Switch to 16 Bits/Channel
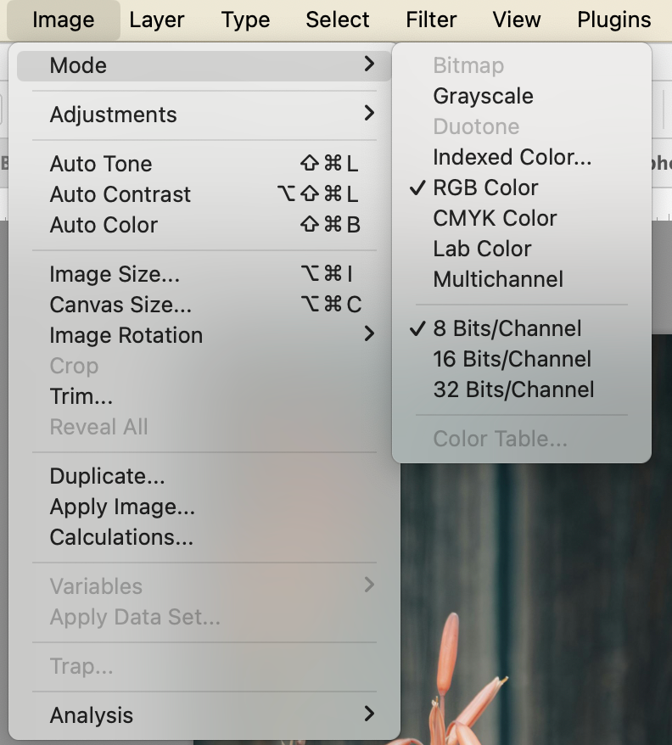The width and height of the screenshot is (672, 745). 512,359
